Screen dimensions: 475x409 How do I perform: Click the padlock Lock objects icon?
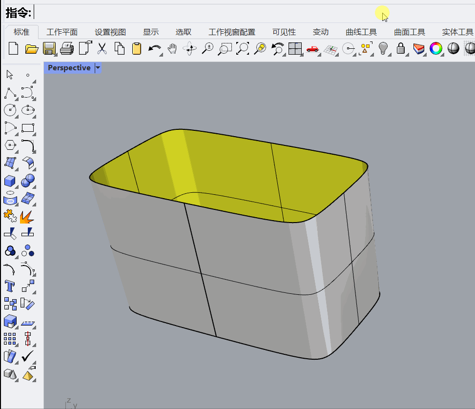400,48
